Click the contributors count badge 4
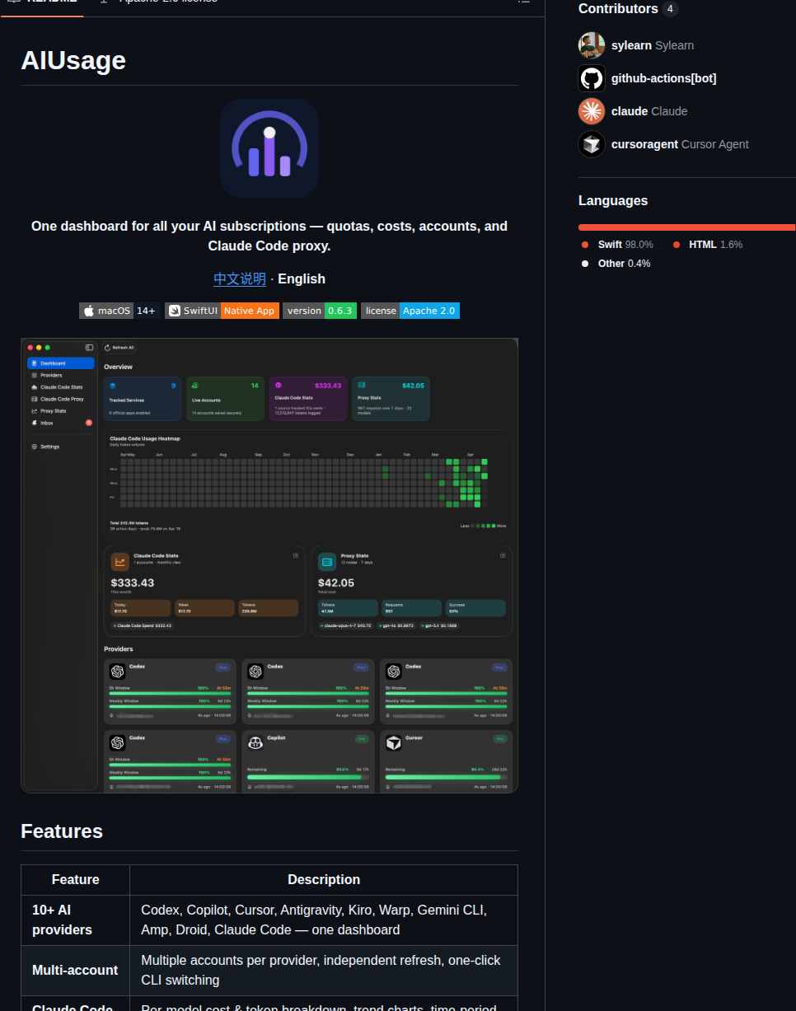The width and height of the screenshot is (796, 1011). click(x=670, y=9)
